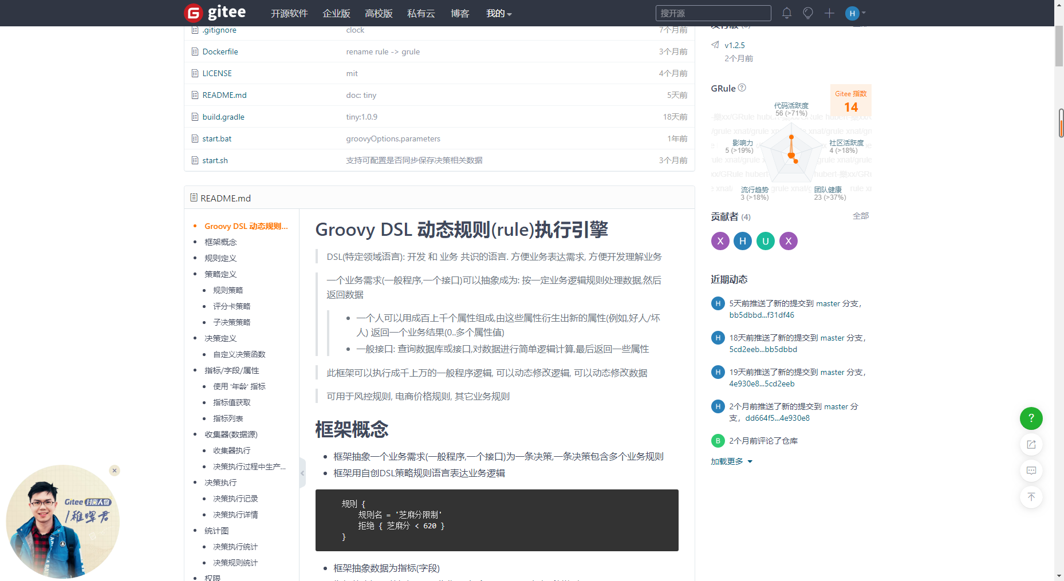Open README.md in the file list
Screen dimensions: 1064x581
224,95
